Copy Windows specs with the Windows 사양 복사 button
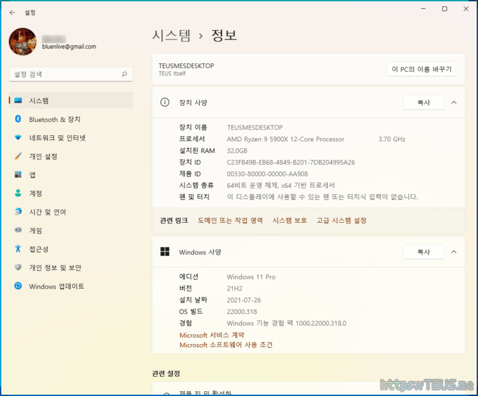The width and height of the screenshot is (478, 396). coord(423,252)
